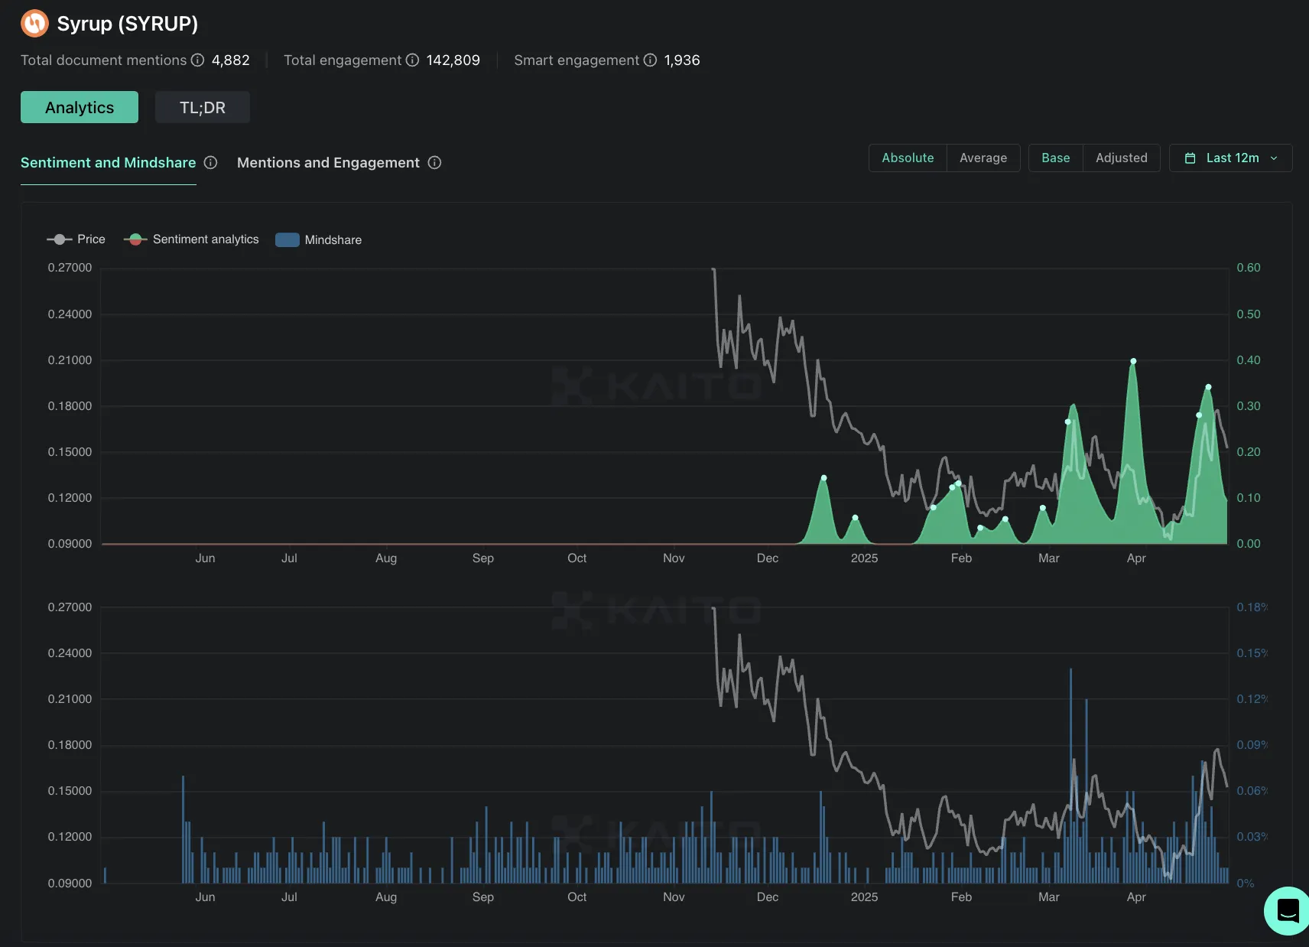Click the total engagement value 142,809

pos(453,60)
